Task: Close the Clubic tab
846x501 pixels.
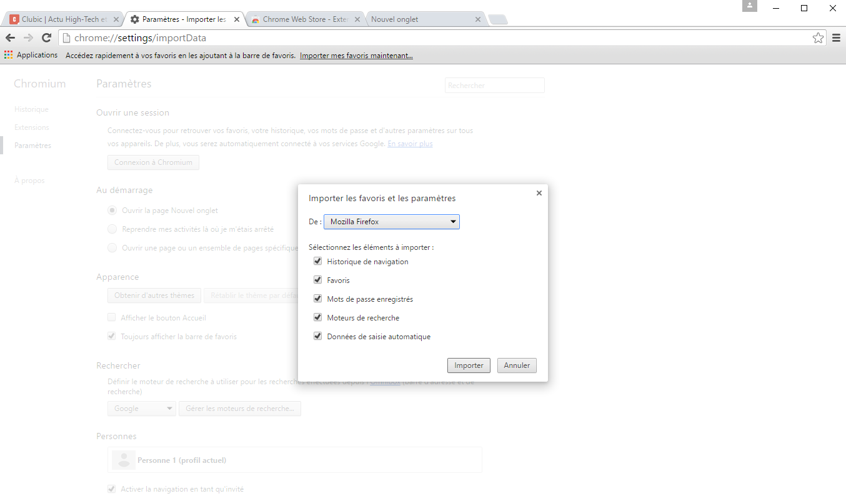Action: point(116,19)
